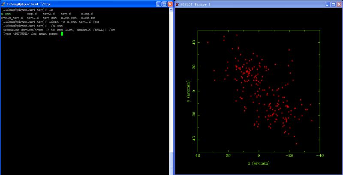Click the green 'a.out' file in ls output
Image resolution: width=343 pixels, height=175 pixels.
point(6,14)
